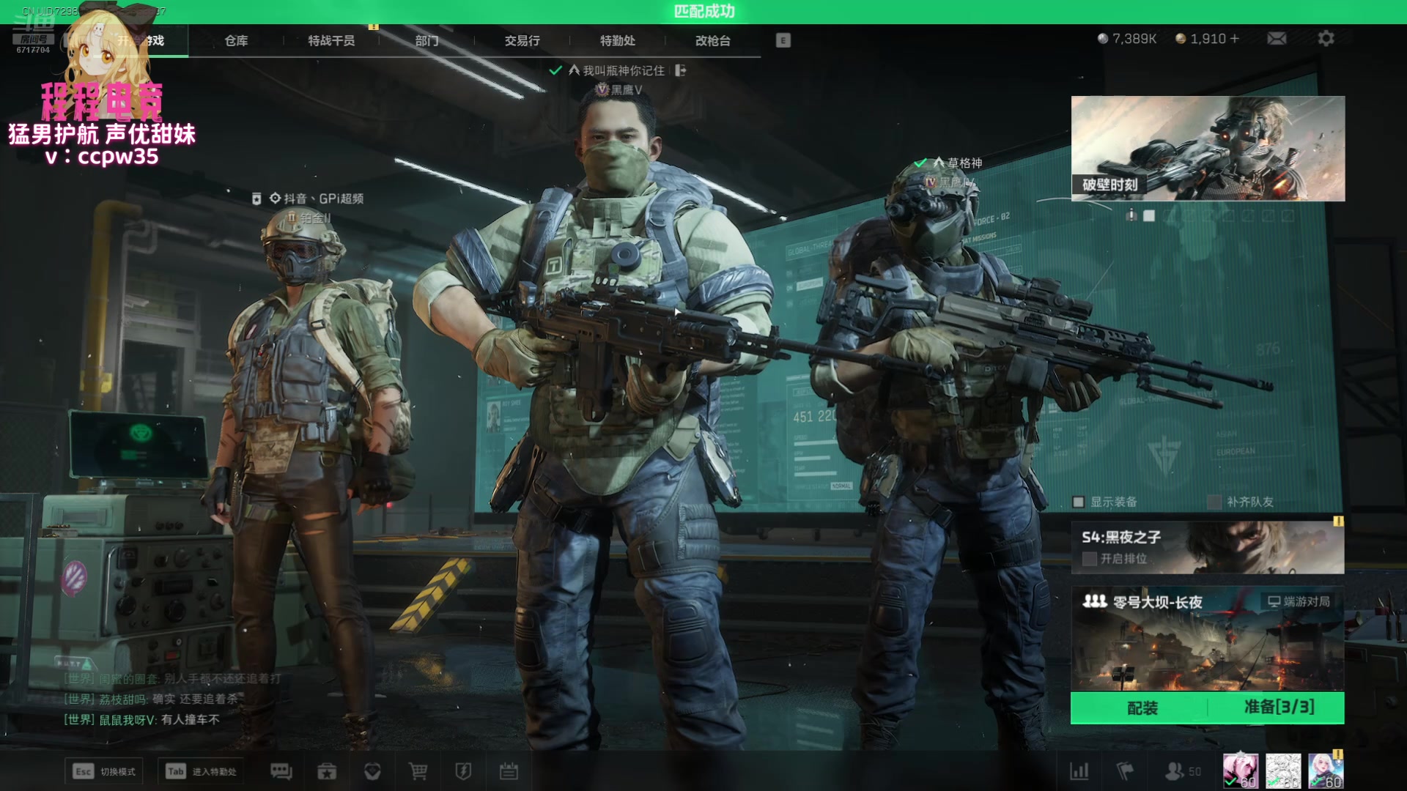Viewport: 1407px width, 791px height.
Task: Click the E key icon after 改枪台 tab
Action: click(x=783, y=40)
